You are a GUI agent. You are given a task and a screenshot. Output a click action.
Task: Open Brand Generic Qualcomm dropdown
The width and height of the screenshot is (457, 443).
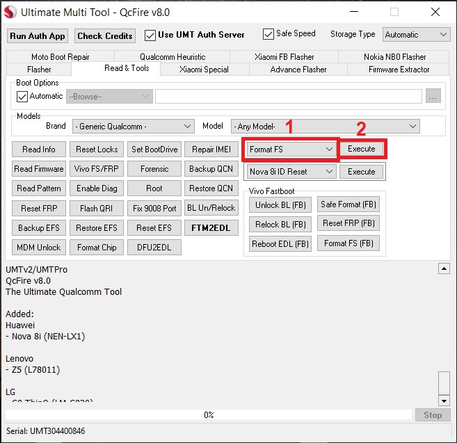tap(133, 126)
